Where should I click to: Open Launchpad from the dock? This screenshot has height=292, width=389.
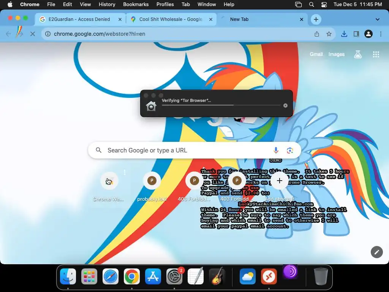89,276
